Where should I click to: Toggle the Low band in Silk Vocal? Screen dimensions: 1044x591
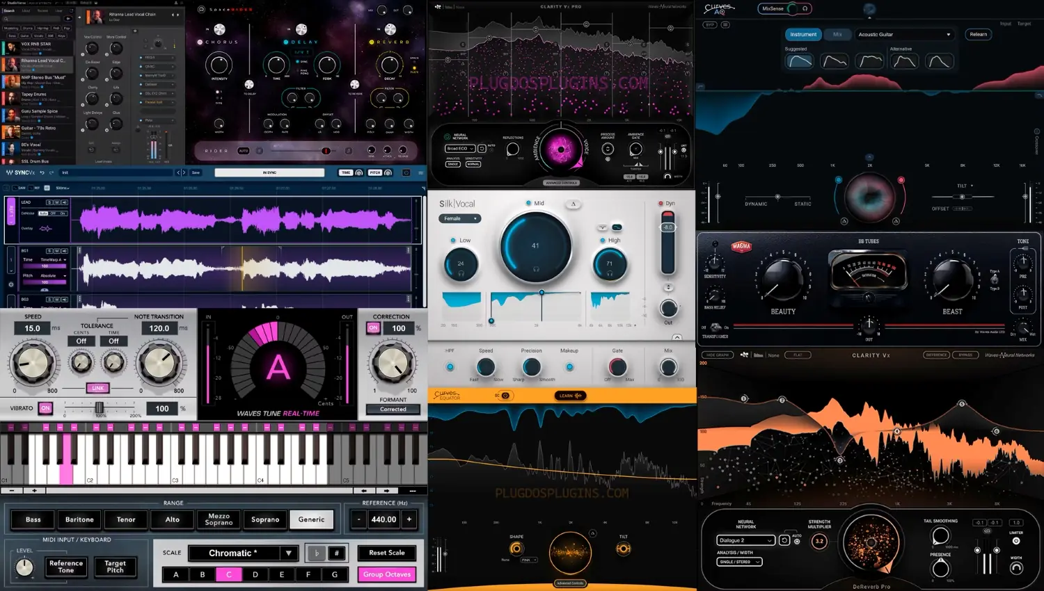(453, 241)
